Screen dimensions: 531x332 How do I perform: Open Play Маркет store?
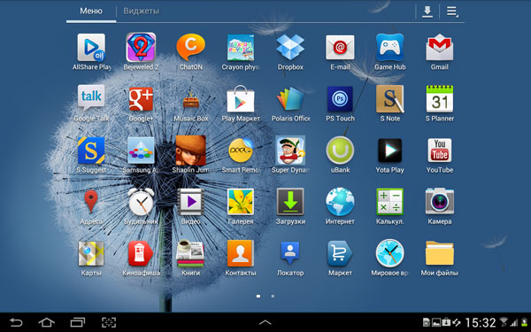[241, 98]
